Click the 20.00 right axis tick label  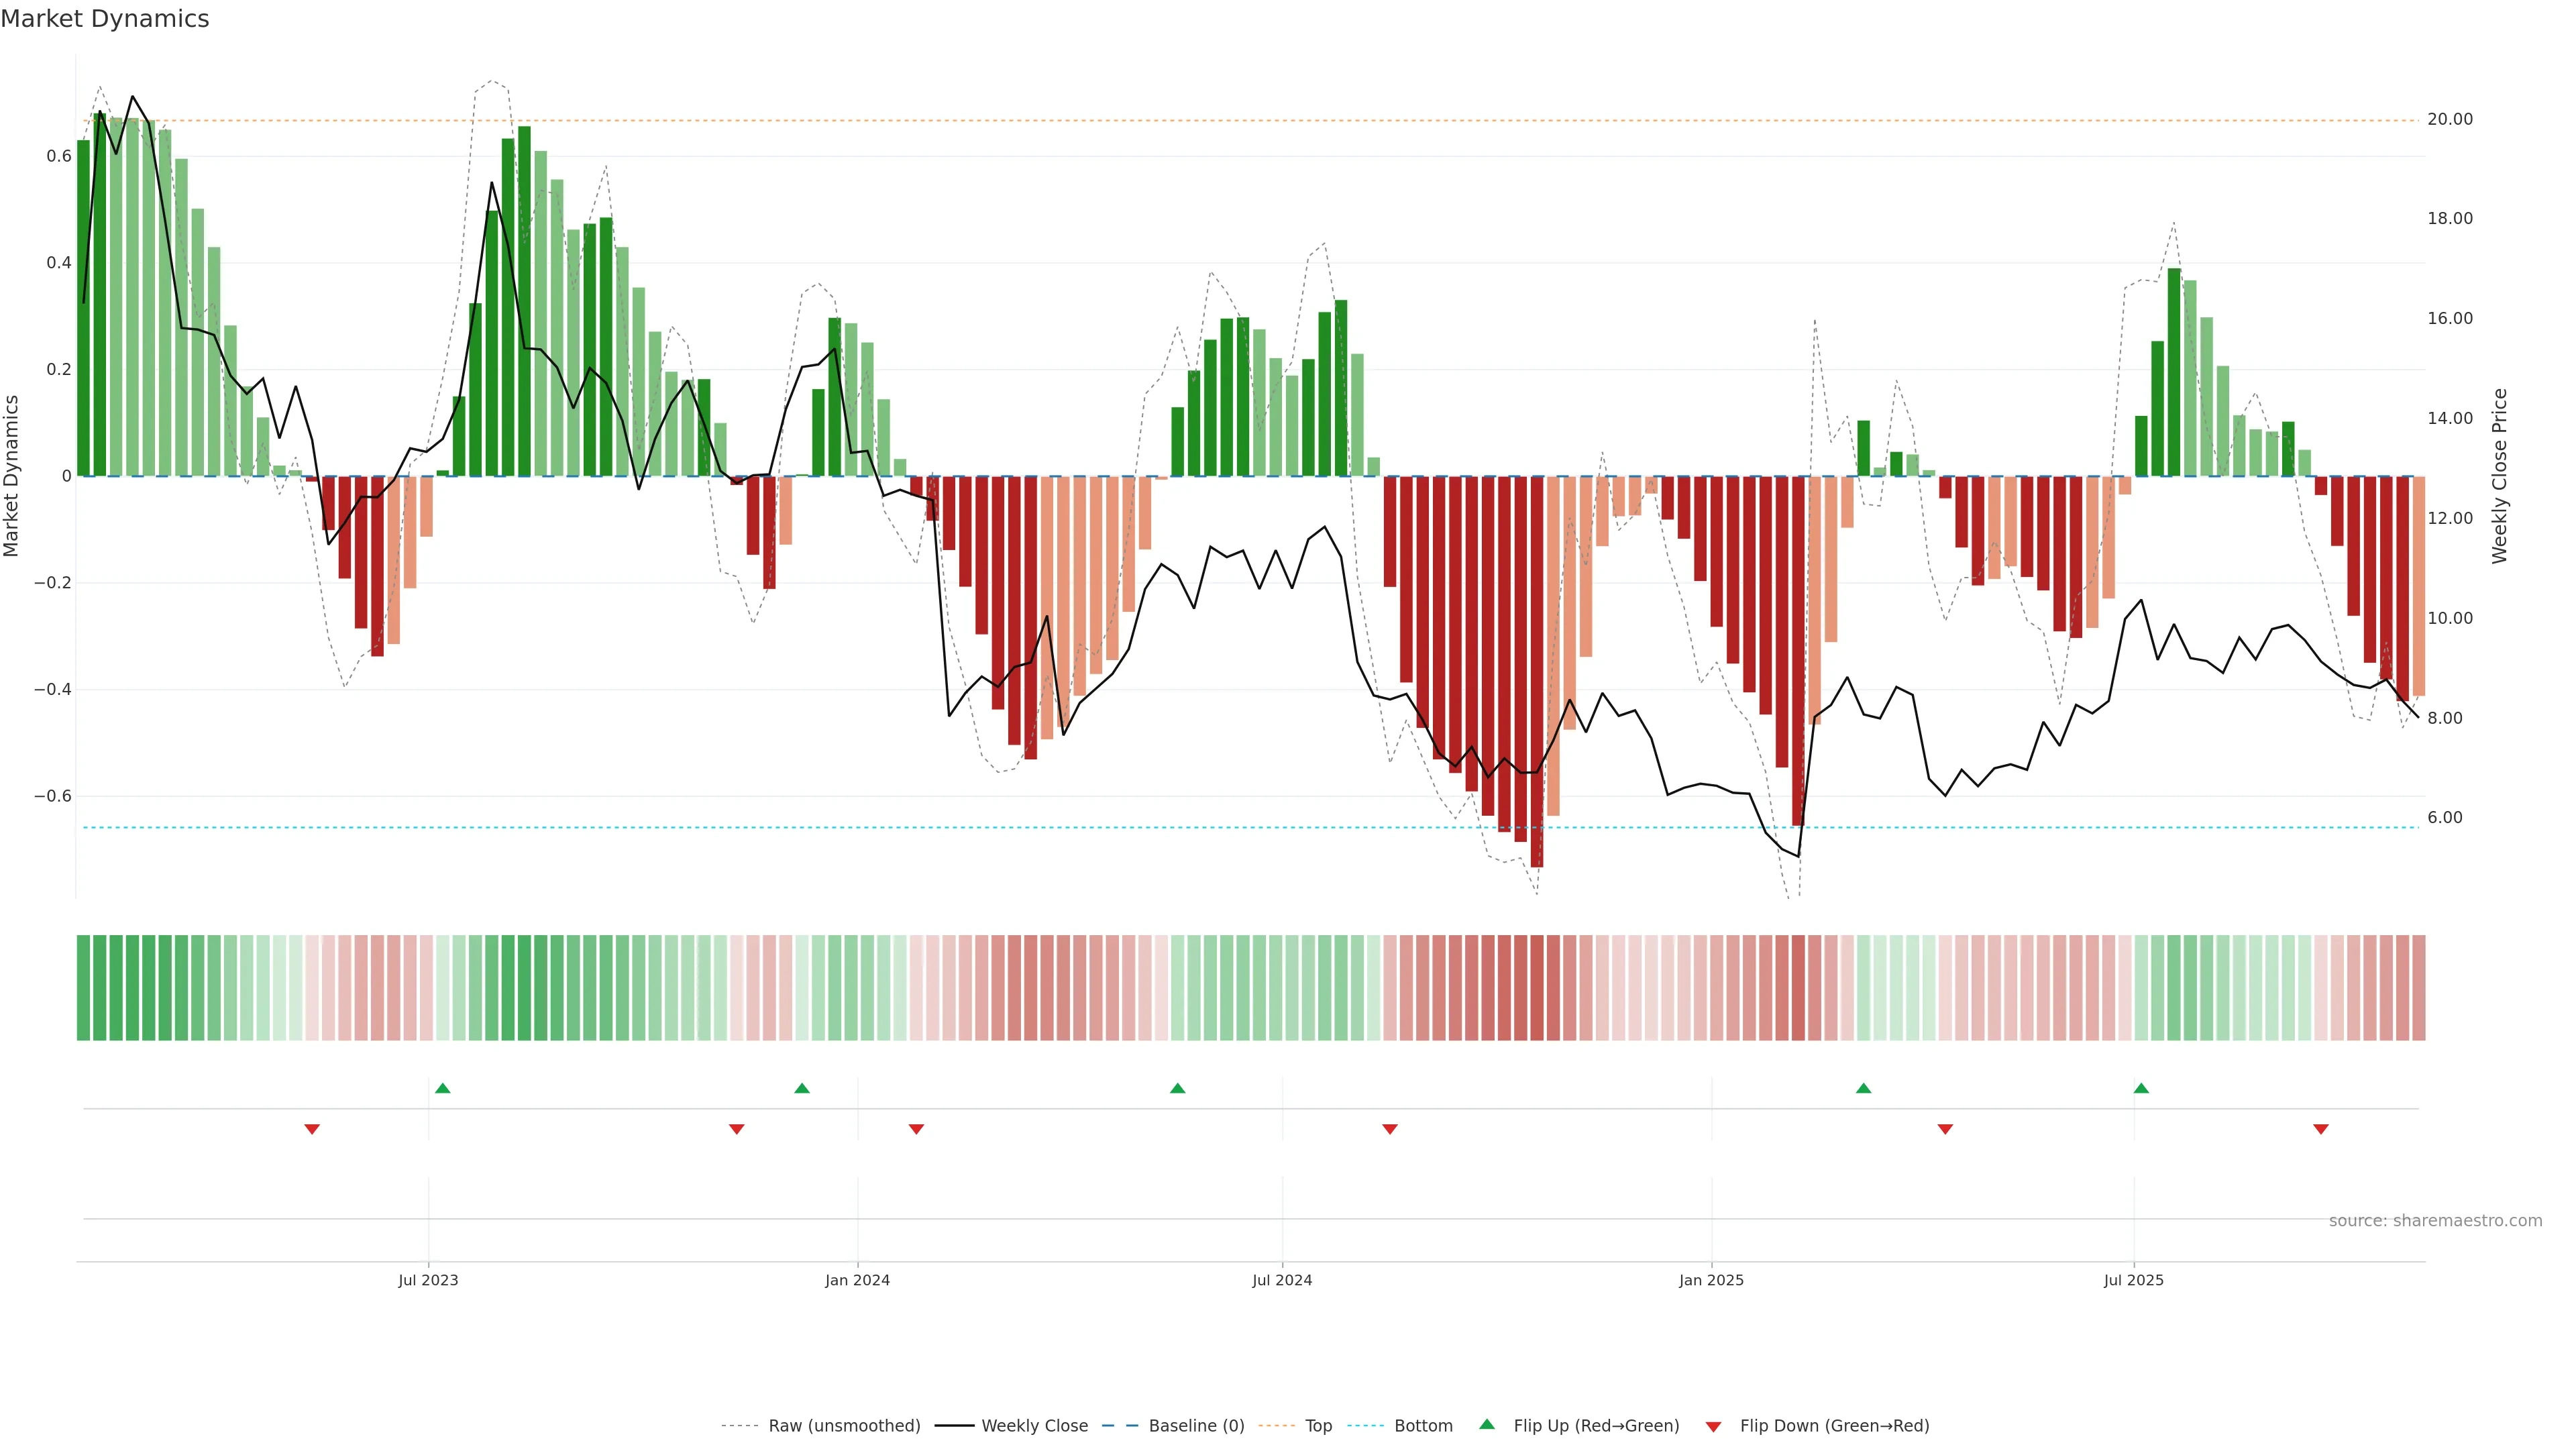pyautogui.click(x=2449, y=119)
